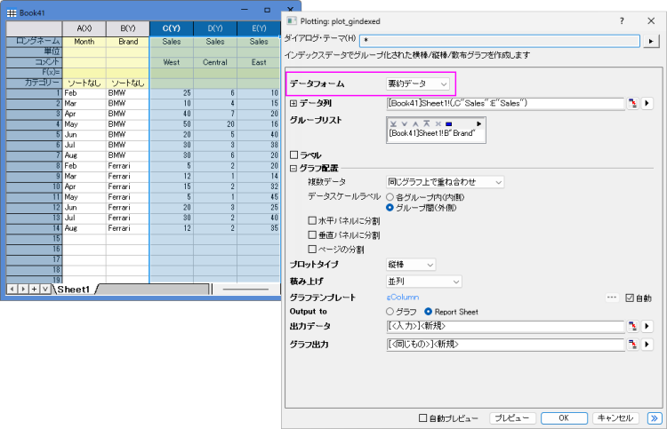Open the ダイアログ・テーマ arrow menu

651,41
